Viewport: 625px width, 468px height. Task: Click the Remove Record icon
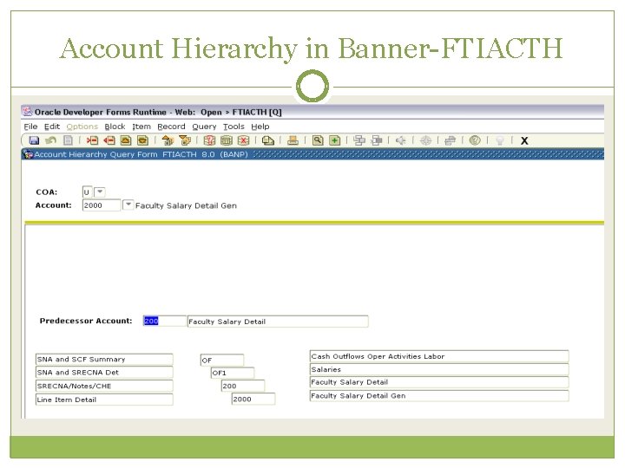109,140
